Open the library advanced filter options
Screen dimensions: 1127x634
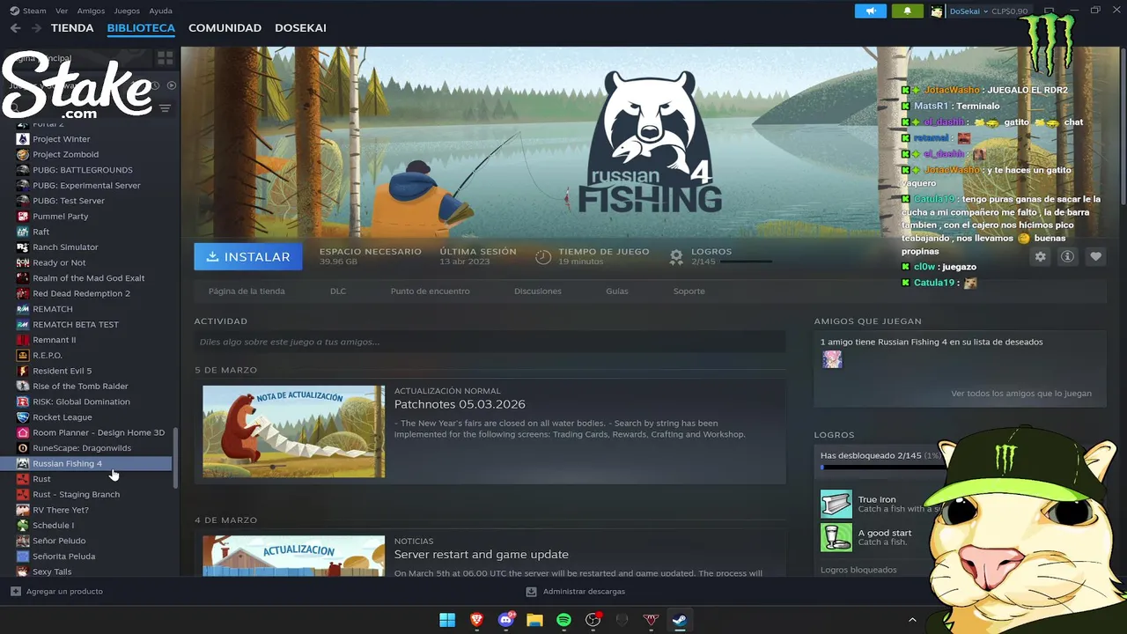(x=165, y=108)
